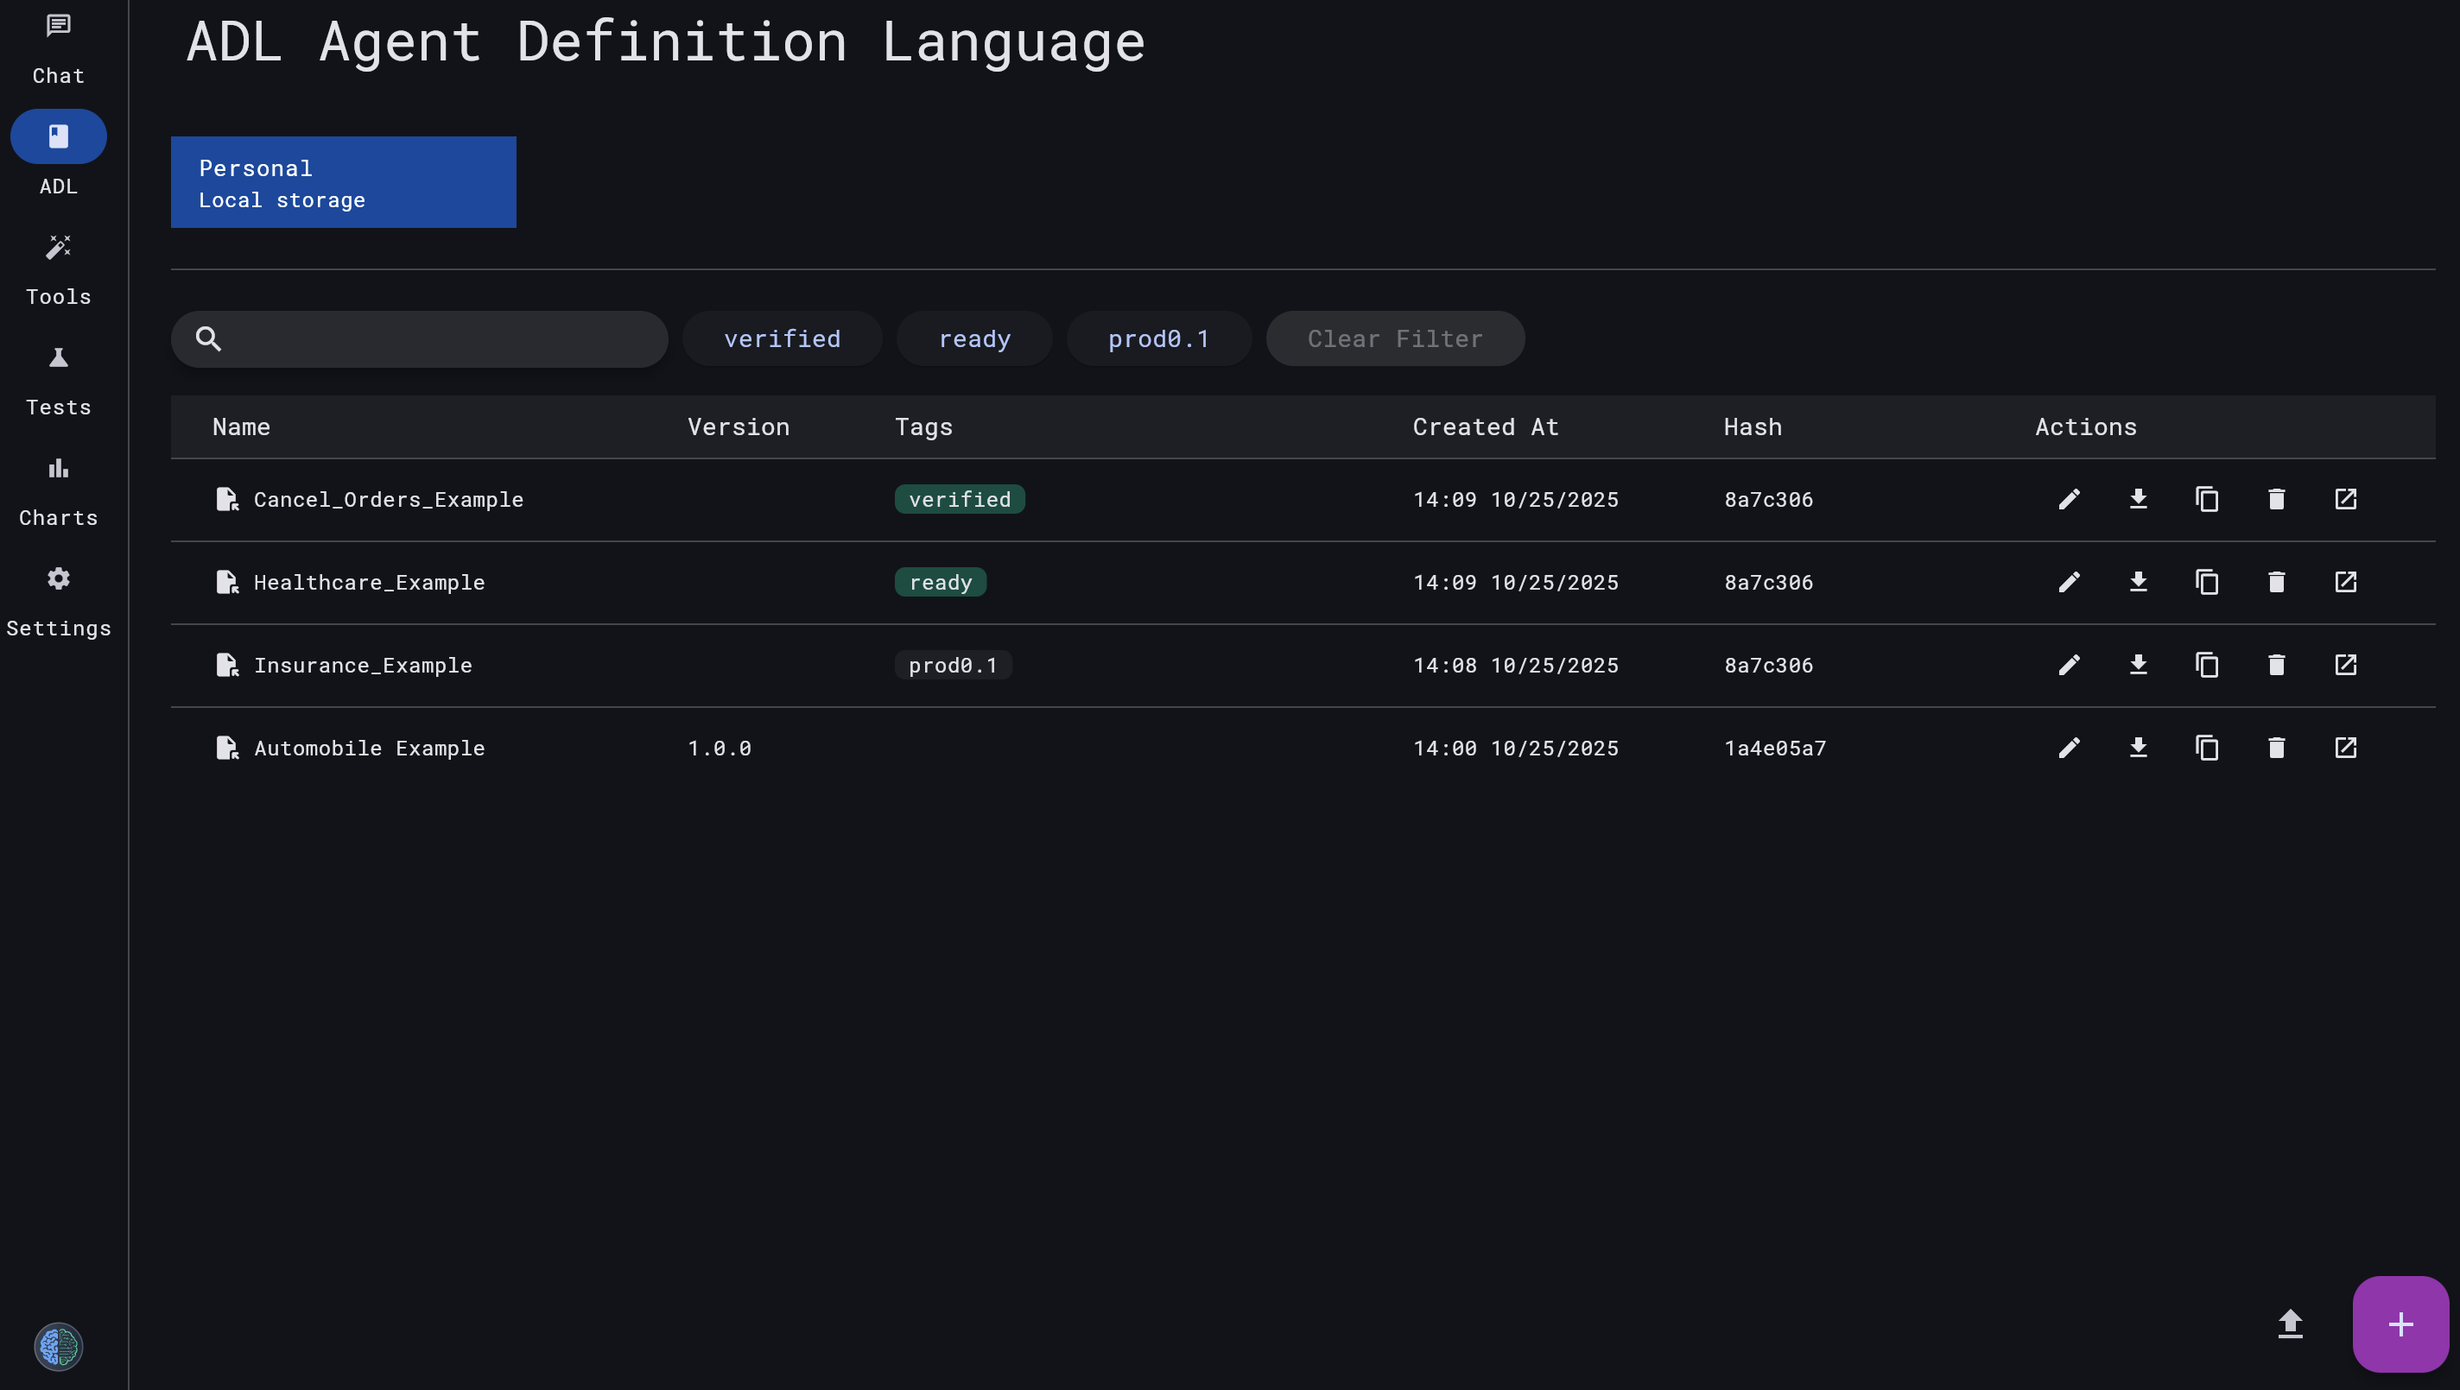Open the Automobile Example externally
2460x1390 pixels.
pos(2345,749)
